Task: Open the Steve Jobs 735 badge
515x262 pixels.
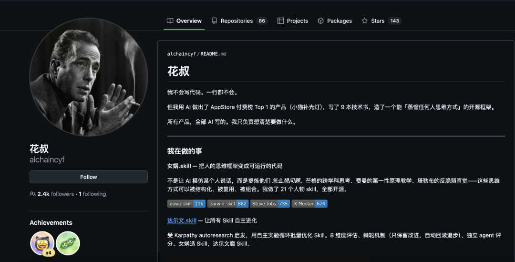Action: pyautogui.click(x=270, y=204)
